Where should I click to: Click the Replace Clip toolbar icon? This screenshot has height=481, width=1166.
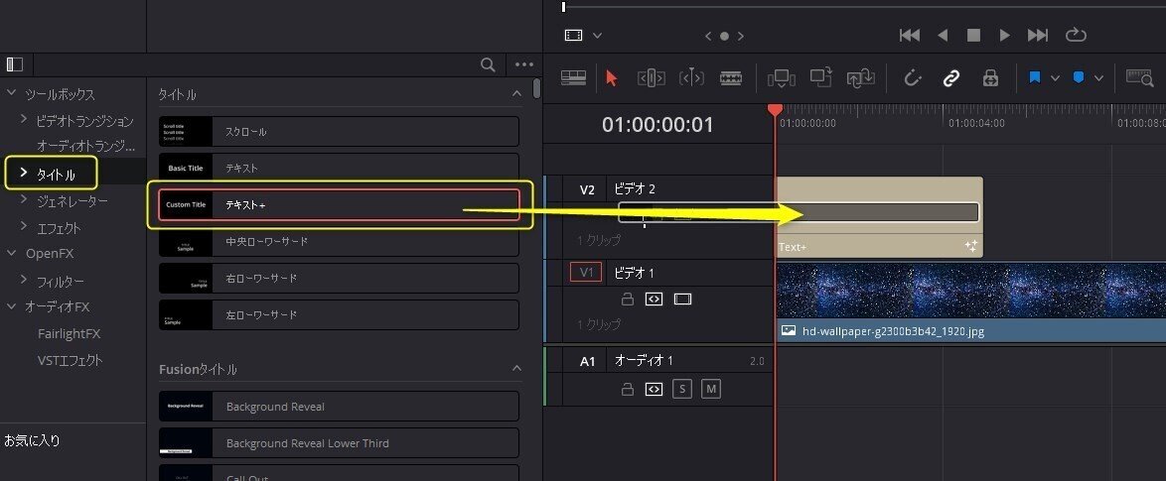click(x=860, y=78)
